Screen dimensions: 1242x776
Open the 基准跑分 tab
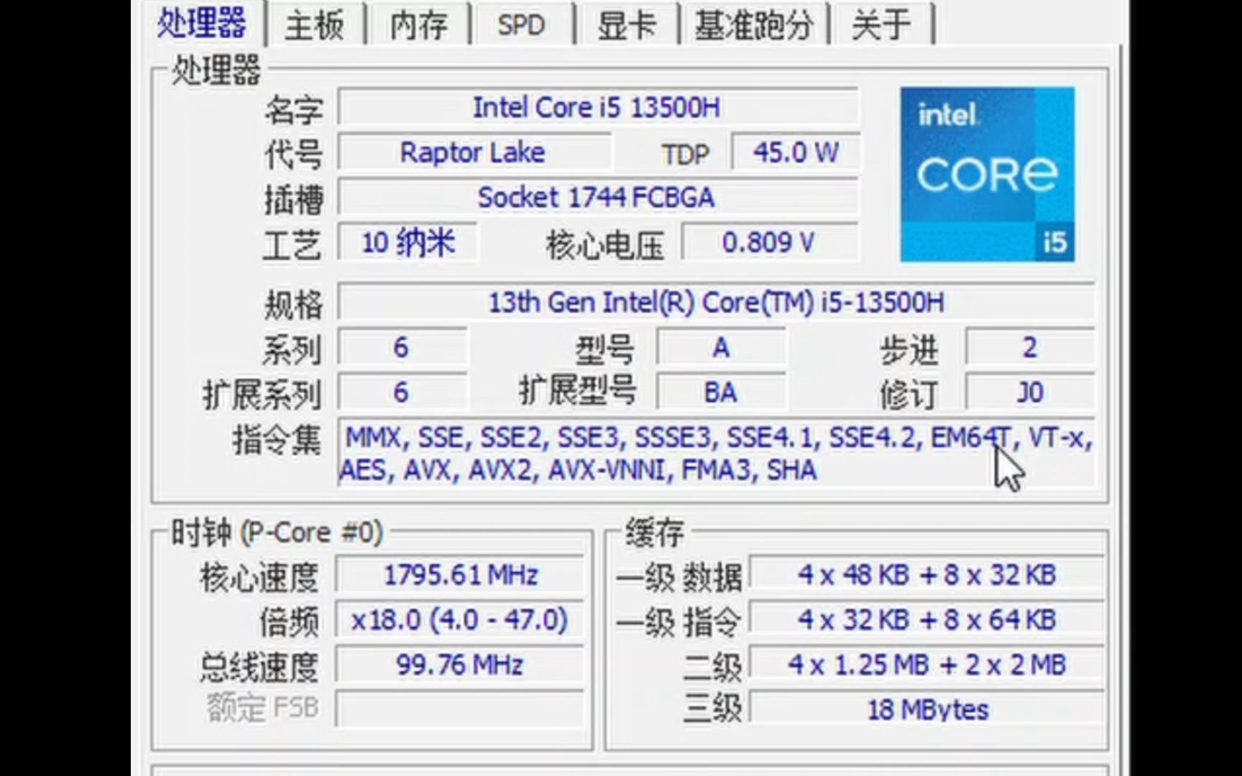click(x=753, y=26)
